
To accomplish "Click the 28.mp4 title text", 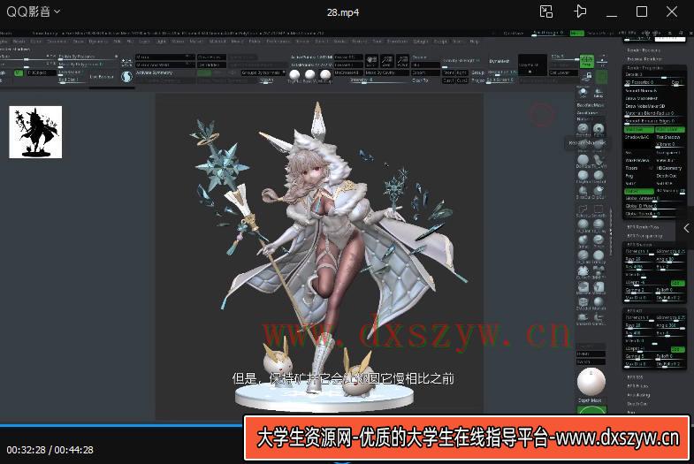I will tap(343, 12).
